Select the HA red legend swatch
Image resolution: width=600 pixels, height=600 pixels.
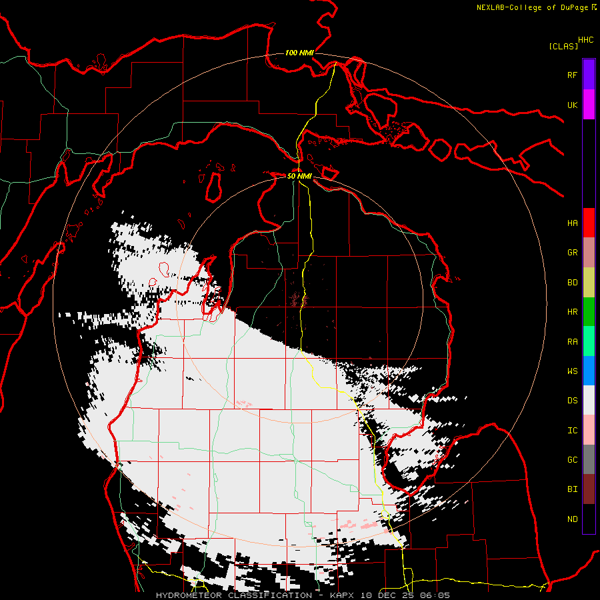pos(589,223)
